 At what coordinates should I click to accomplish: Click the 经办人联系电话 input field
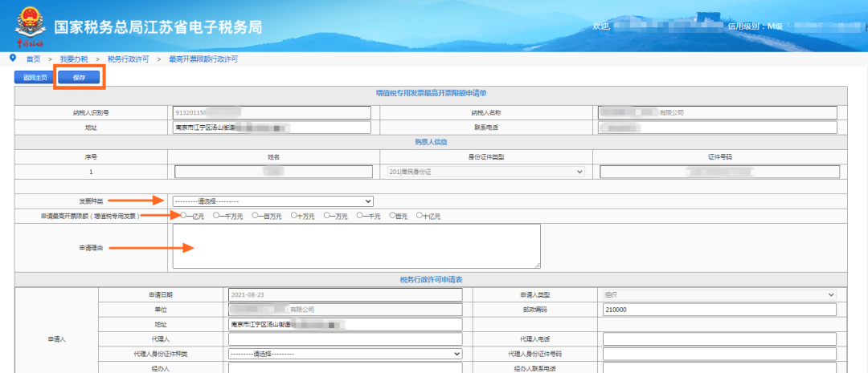point(719,368)
